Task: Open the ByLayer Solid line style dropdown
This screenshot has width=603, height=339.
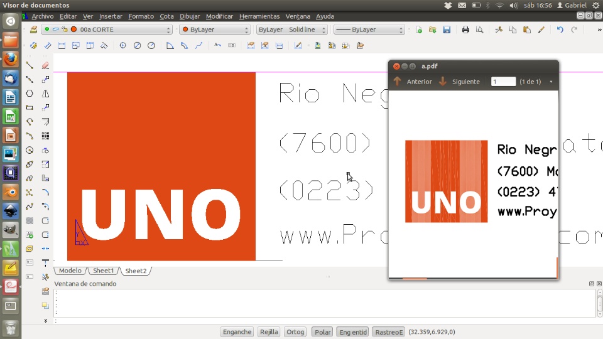Action: 291,30
